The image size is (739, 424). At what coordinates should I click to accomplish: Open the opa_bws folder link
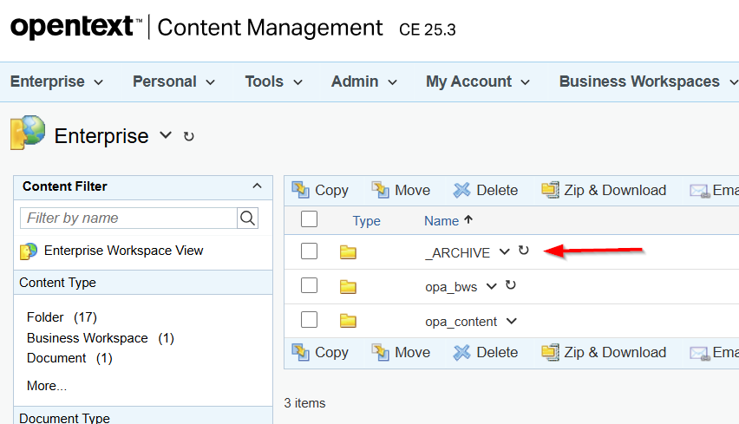point(451,287)
